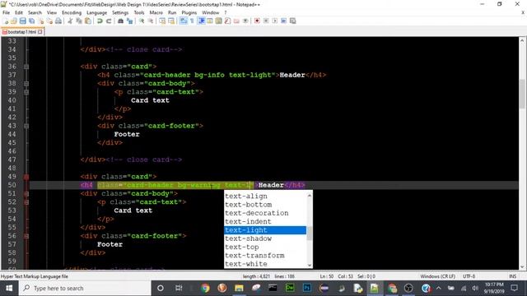Open the Replace dialog icon
Image resolution: width=527 pixels, height=296 pixels.
(130, 21)
